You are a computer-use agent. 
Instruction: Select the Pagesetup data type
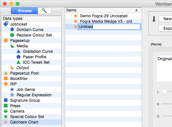[x=32, y=40]
